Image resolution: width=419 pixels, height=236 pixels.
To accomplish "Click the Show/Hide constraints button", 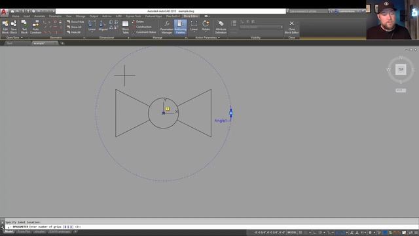I will [x=75, y=22].
